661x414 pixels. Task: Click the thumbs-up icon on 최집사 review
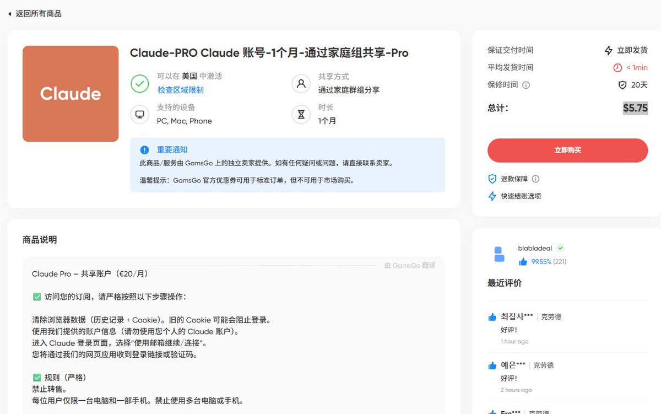(x=492, y=316)
